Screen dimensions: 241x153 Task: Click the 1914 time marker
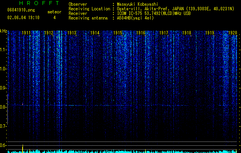[x=95, y=33]
